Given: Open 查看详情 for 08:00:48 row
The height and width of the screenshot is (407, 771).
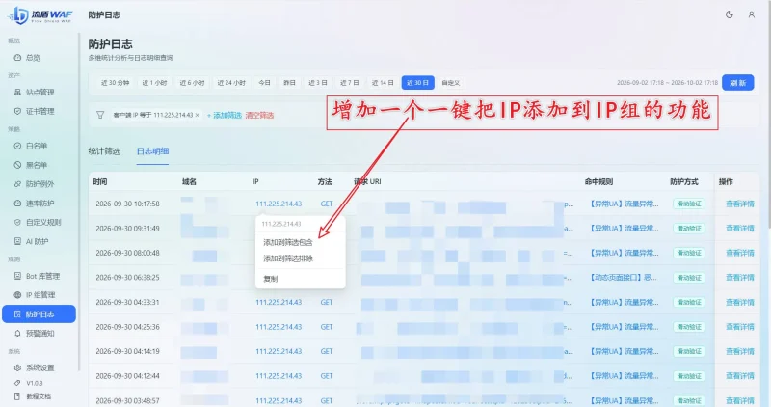Looking at the screenshot, I should coord(740,253).
